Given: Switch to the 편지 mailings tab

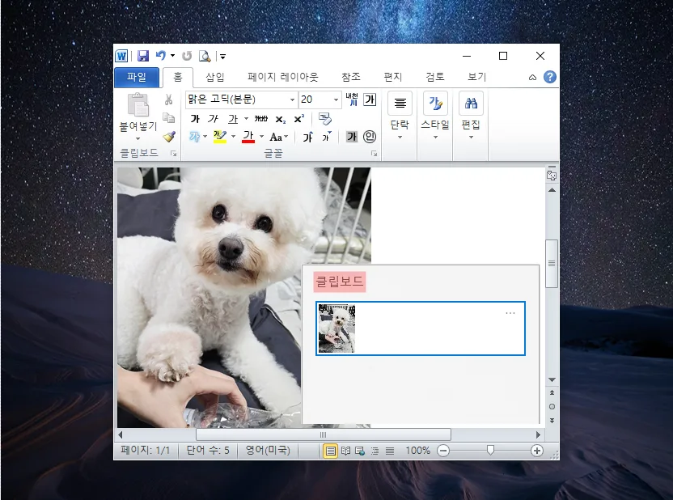Looking at the screenshot, I should pos(393,77).
